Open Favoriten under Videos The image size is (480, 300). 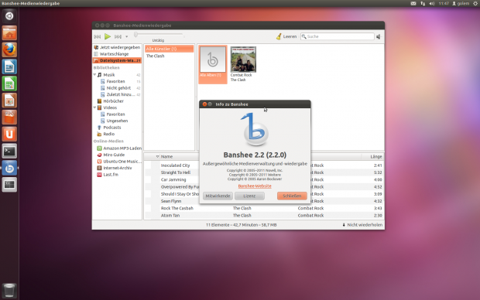115,114
